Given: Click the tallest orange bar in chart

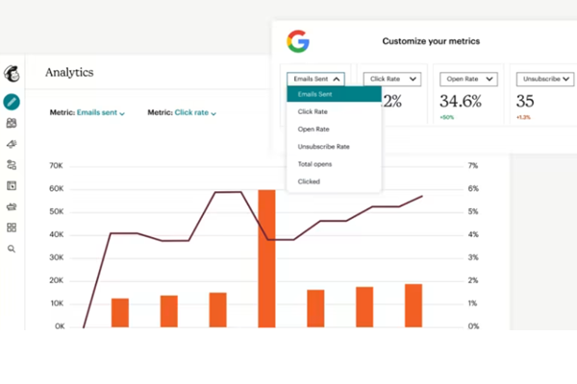Looking at the screenshot, I should point(266,259).
